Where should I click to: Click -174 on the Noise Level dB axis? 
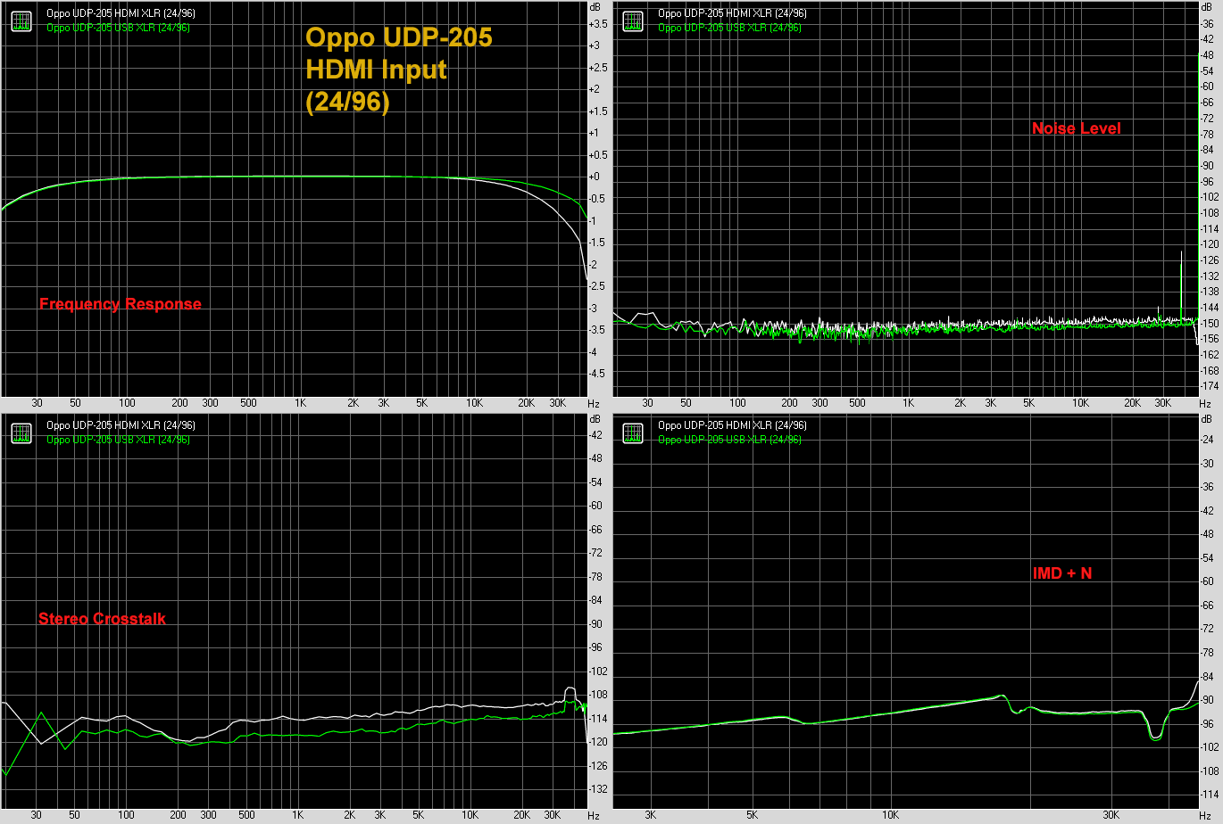[x=1211, y=386]
